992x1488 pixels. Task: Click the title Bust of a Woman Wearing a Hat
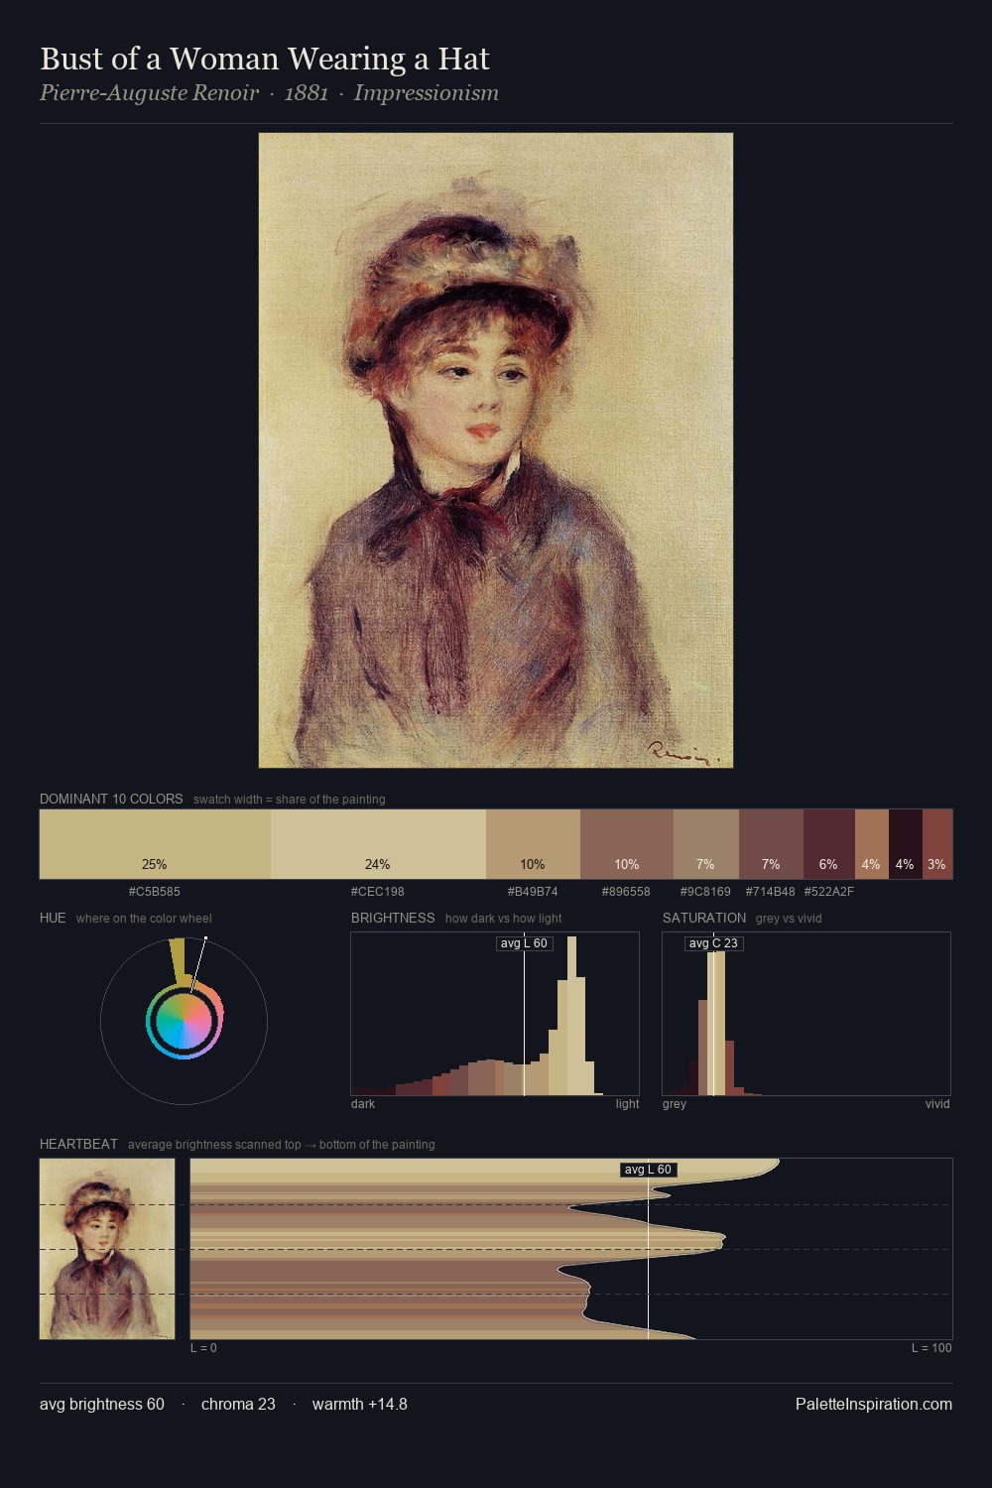(265, 59)
